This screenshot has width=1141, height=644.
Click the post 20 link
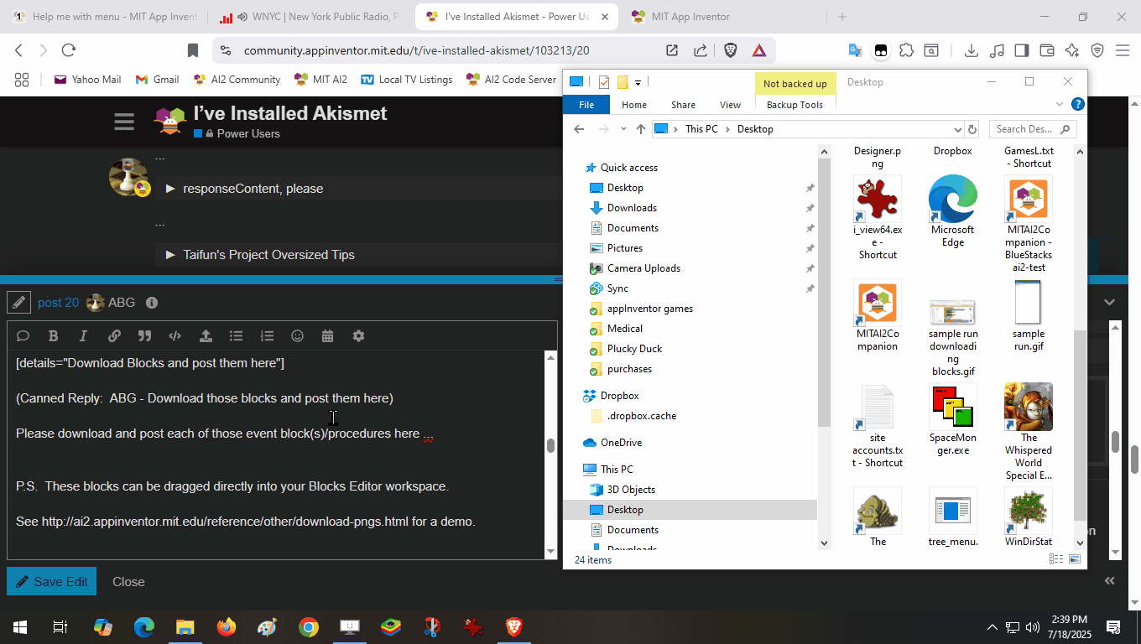(x=58, y=303)
